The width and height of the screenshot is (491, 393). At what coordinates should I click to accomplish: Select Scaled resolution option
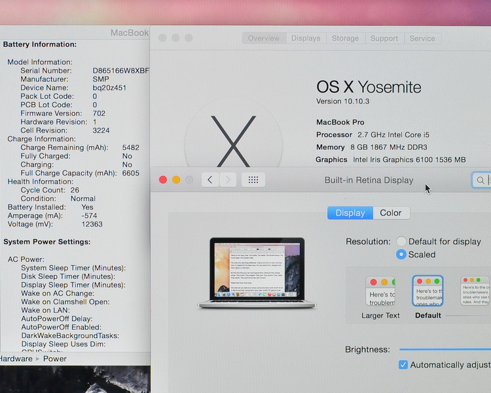pyautogui.click(x=401, y=254)
